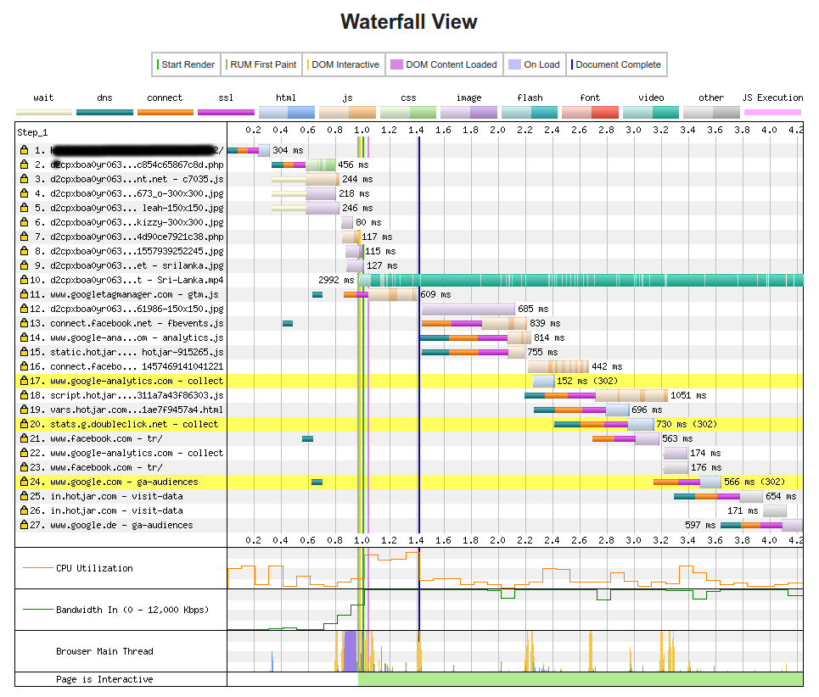The image size is (819, 697).
Task: Open request 6 kizzy-300x300.jpg
Action: [137, 222]
